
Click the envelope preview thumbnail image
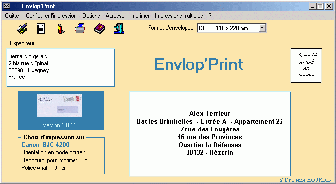(x=59, y=106)
